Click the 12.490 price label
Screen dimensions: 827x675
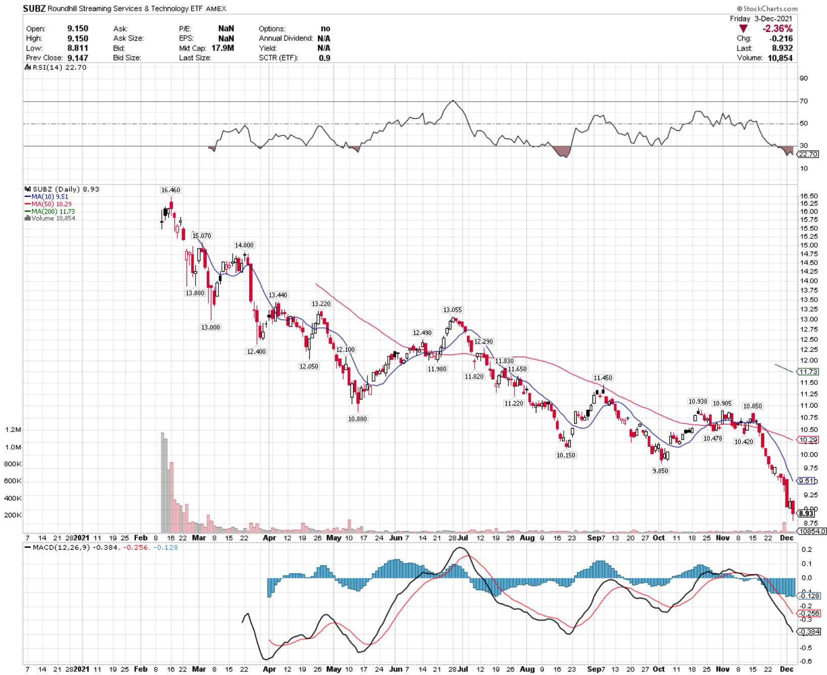tap(422, 333)
